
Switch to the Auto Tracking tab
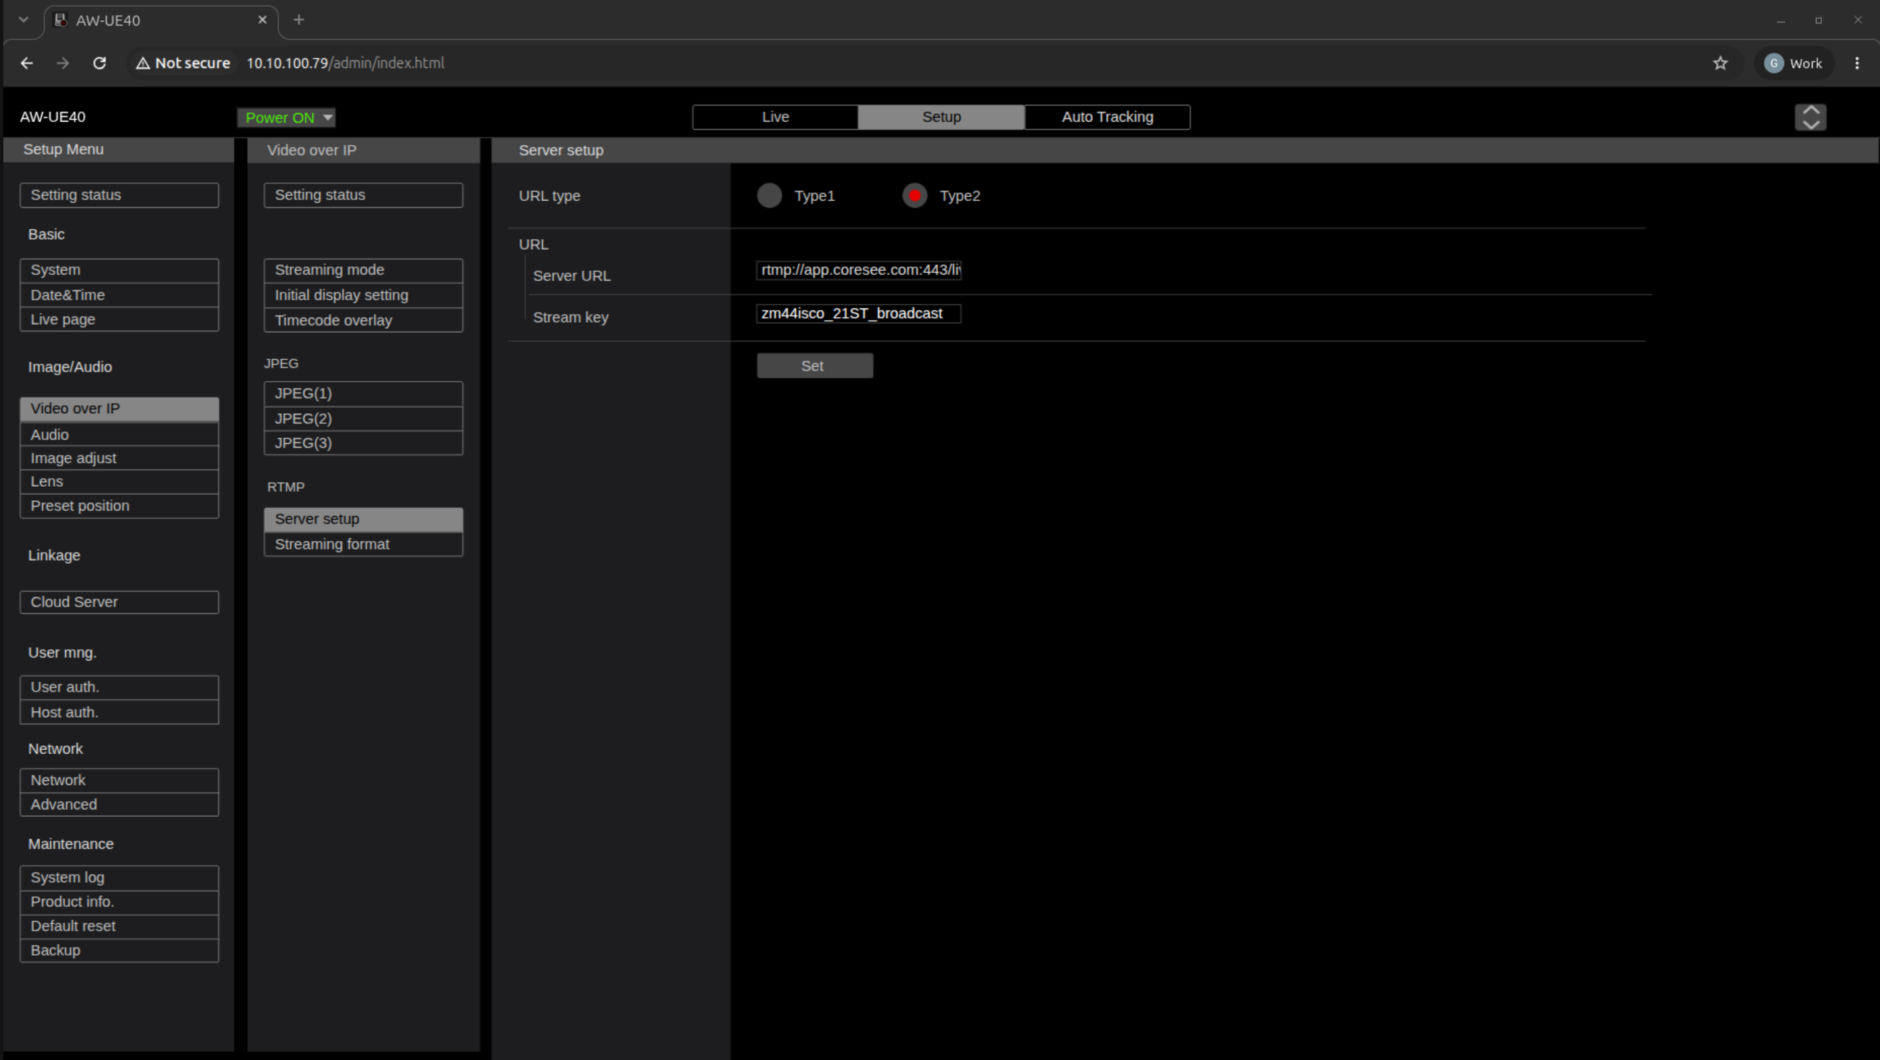point(1107,117)
